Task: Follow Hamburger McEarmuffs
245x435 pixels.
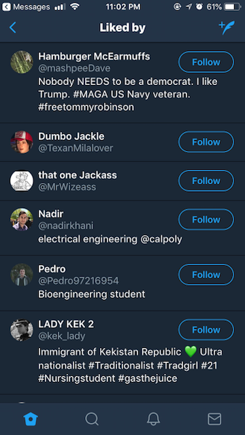Action: [206, 62]
